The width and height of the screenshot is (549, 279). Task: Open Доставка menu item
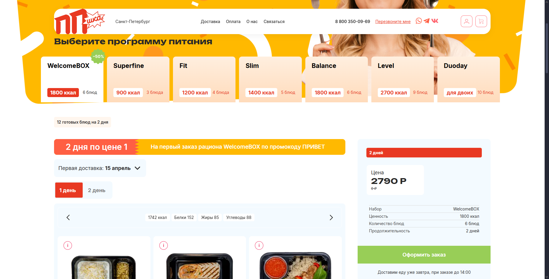[210, 22]
